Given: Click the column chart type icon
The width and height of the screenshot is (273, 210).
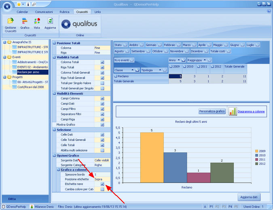Looking at the screenshot, I should point(233,111).
